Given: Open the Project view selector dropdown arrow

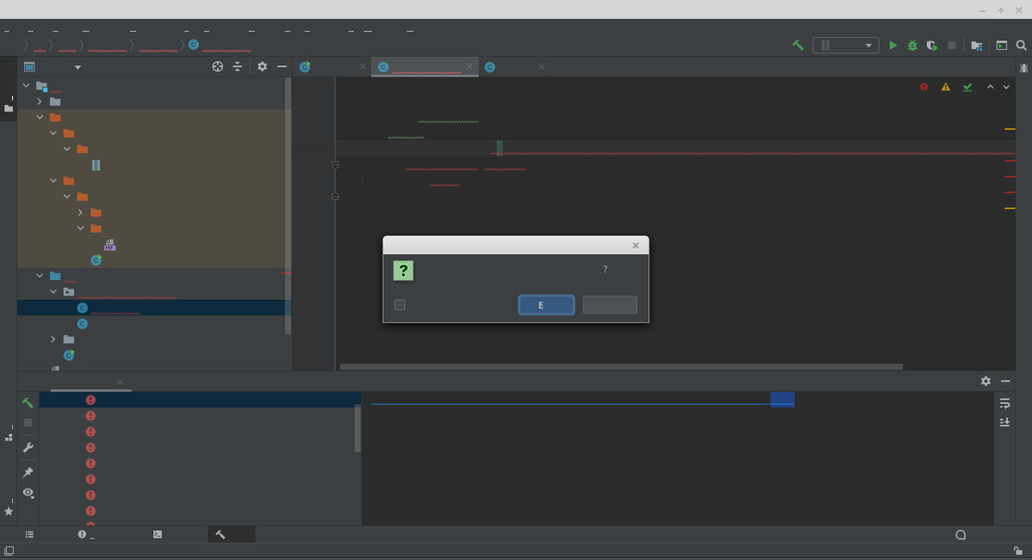Looking at the screenshot, I should pos(77,67).
